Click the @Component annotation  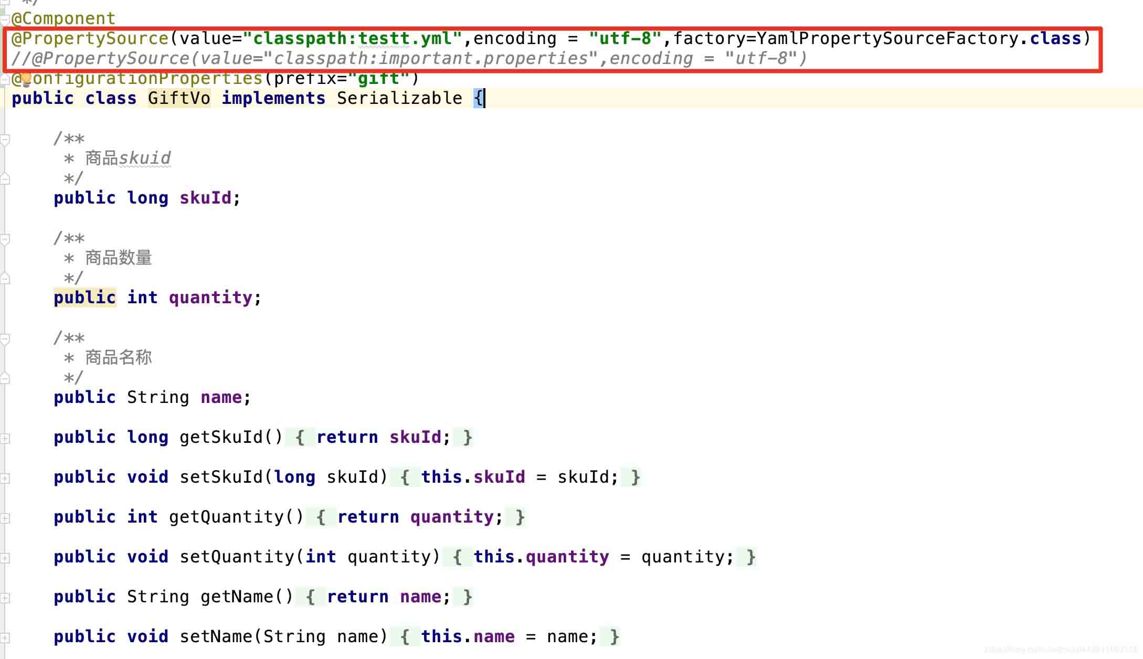coord(63,18)
